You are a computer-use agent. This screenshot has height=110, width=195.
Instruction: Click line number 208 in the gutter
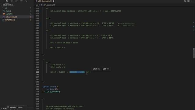(x=37, y=87)
